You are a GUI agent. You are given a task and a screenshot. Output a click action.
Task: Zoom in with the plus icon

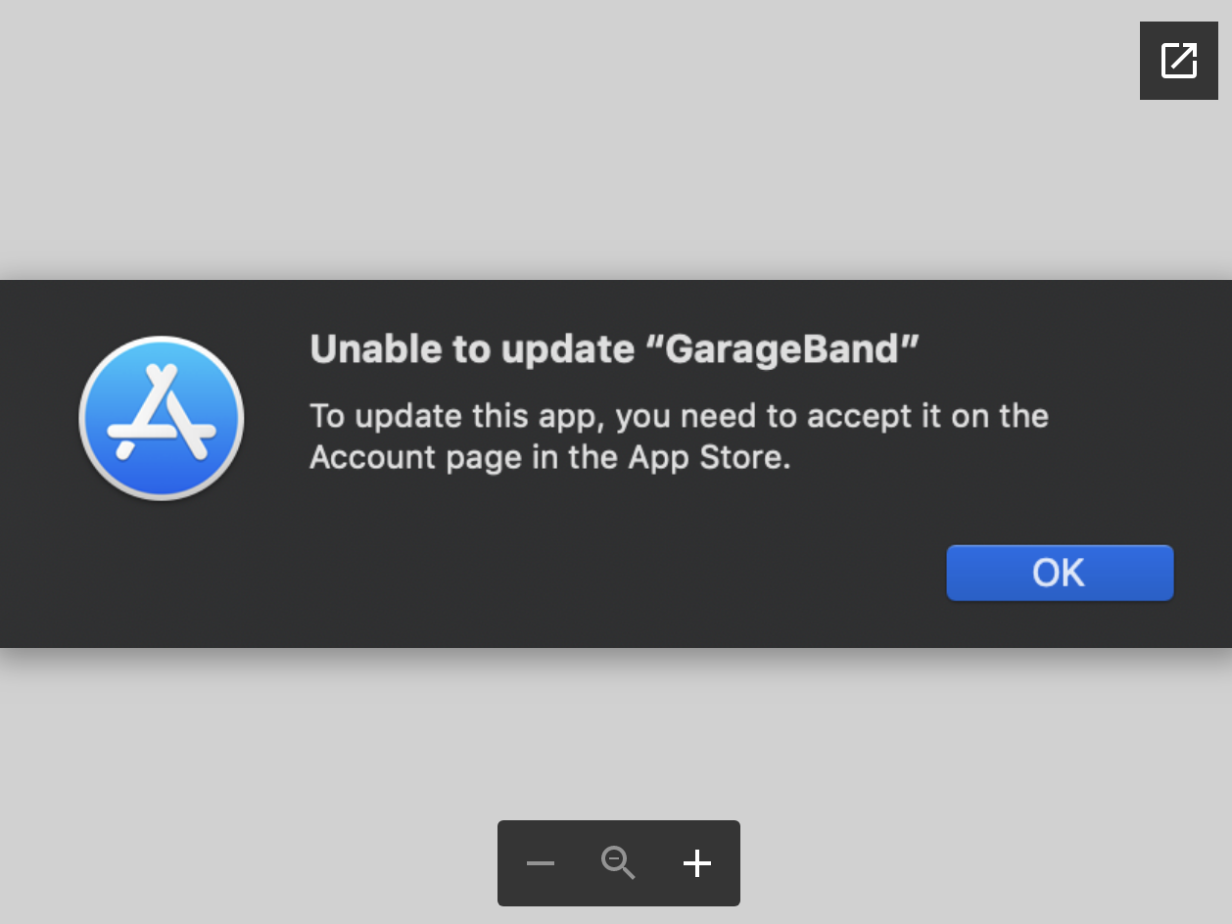tap(697, 863)
